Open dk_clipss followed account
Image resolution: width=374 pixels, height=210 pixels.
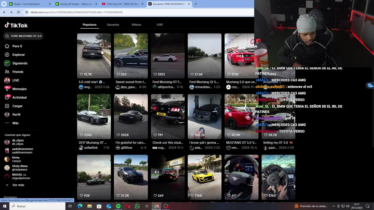pyautogui.click(x=15, y=142)
